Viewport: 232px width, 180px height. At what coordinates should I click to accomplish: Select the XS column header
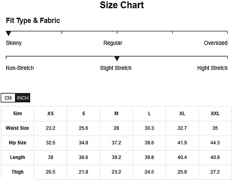(51, 114)
